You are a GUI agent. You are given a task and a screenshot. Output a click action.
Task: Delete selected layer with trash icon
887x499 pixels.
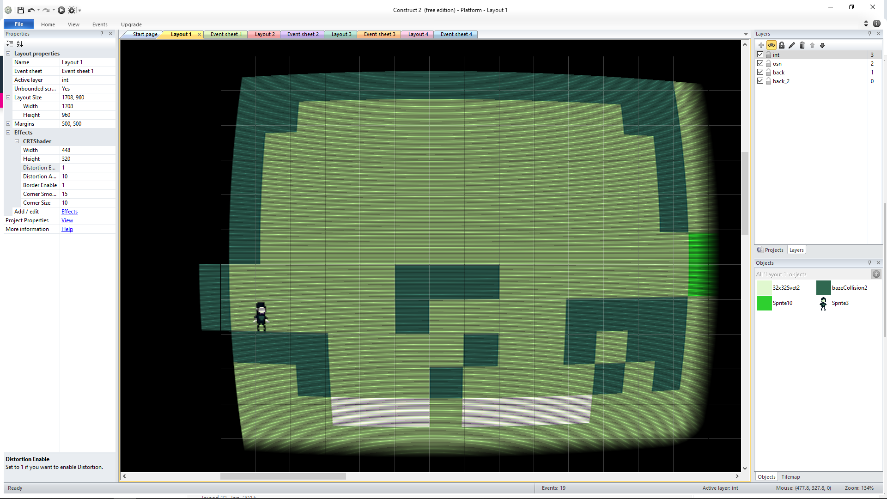pos(802,45)
